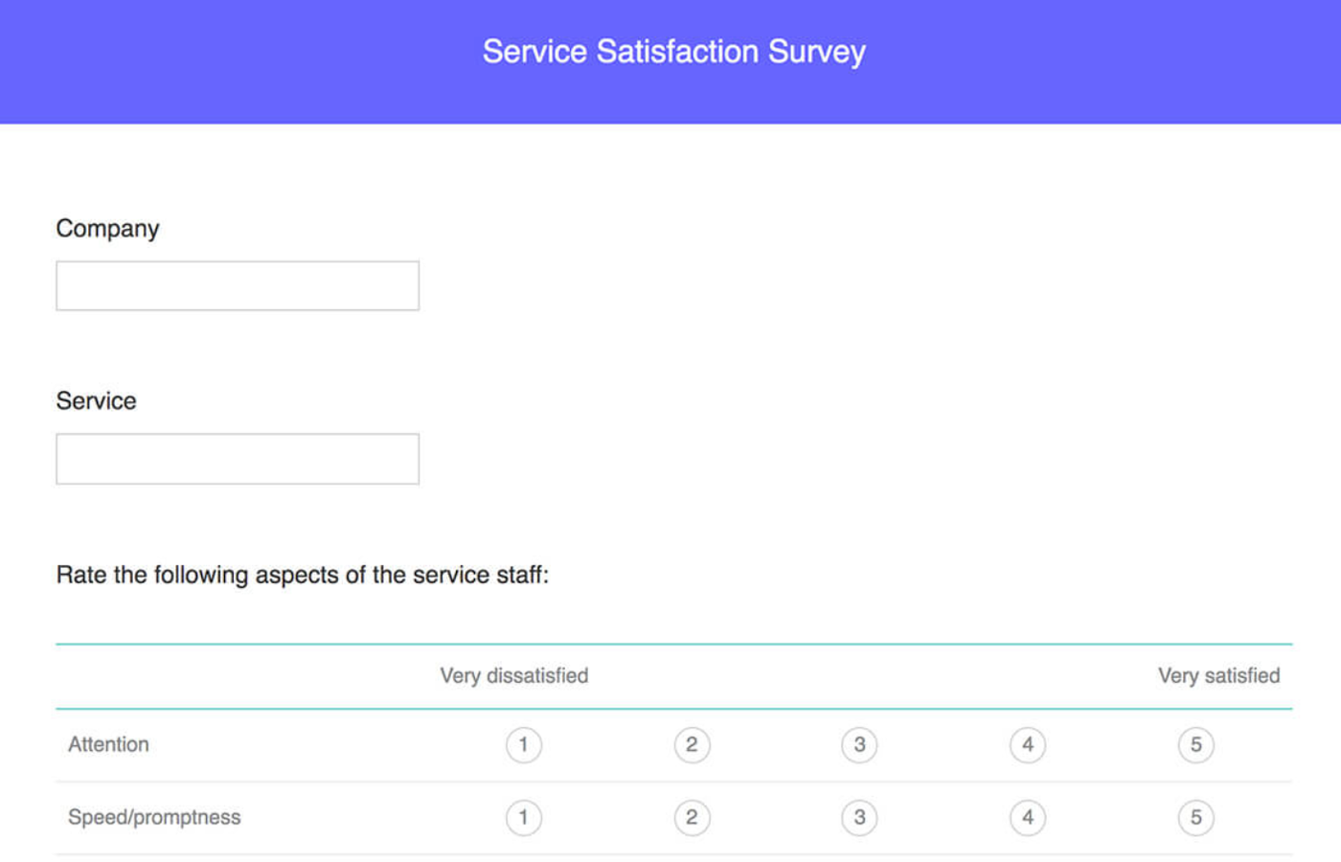Click the Service Satisfaction Survey title

[x=673, y=52]
